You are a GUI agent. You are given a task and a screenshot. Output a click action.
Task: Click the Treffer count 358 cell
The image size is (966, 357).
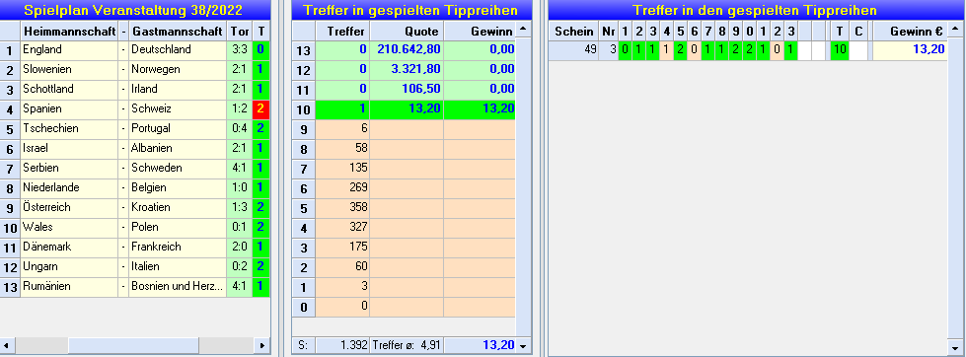pyautogui.click(x=342, y=207)
